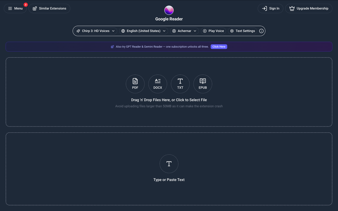Open the Achernar voice dropdown
This screenshot has height=211, width=338.
[x=184, y=31]
